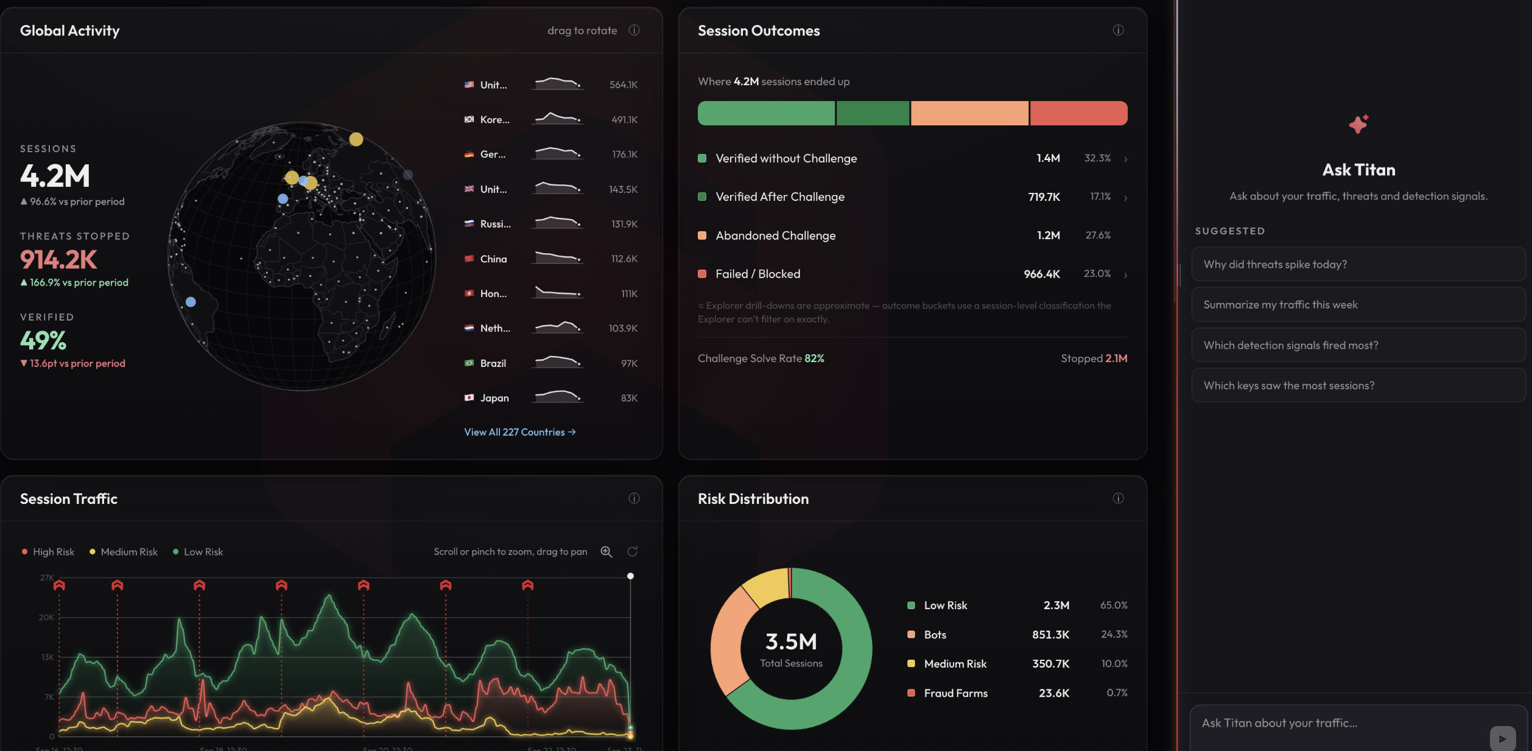The image size is (1532, 751).
Task: Click the light green Verified without Challenge bar segment
Action: coord(766,113)
